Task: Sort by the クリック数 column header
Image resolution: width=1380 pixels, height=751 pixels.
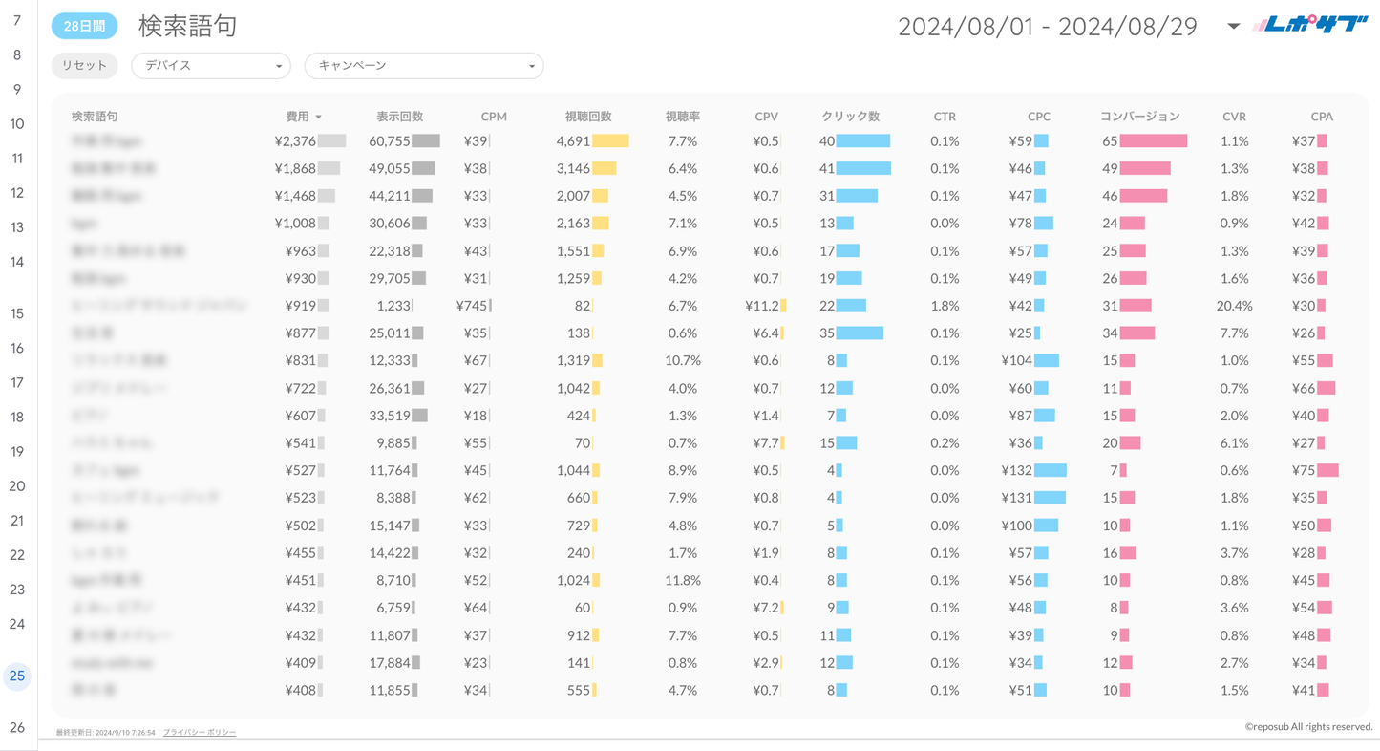Action: (851, 117)
